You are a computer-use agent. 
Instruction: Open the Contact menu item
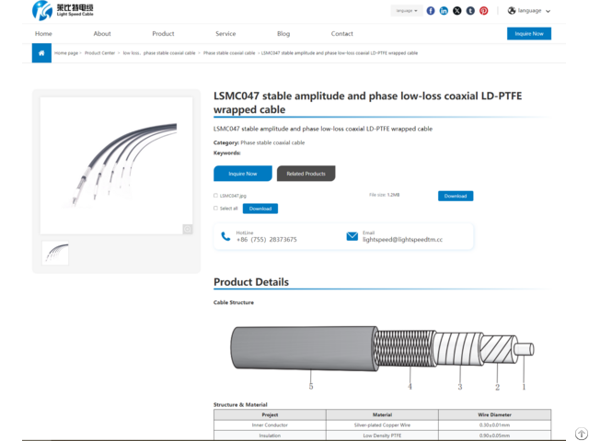click(341, 34)
